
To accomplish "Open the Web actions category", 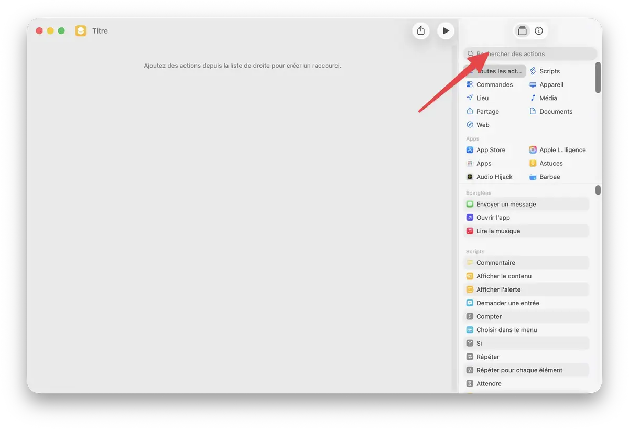I will 481,125.
